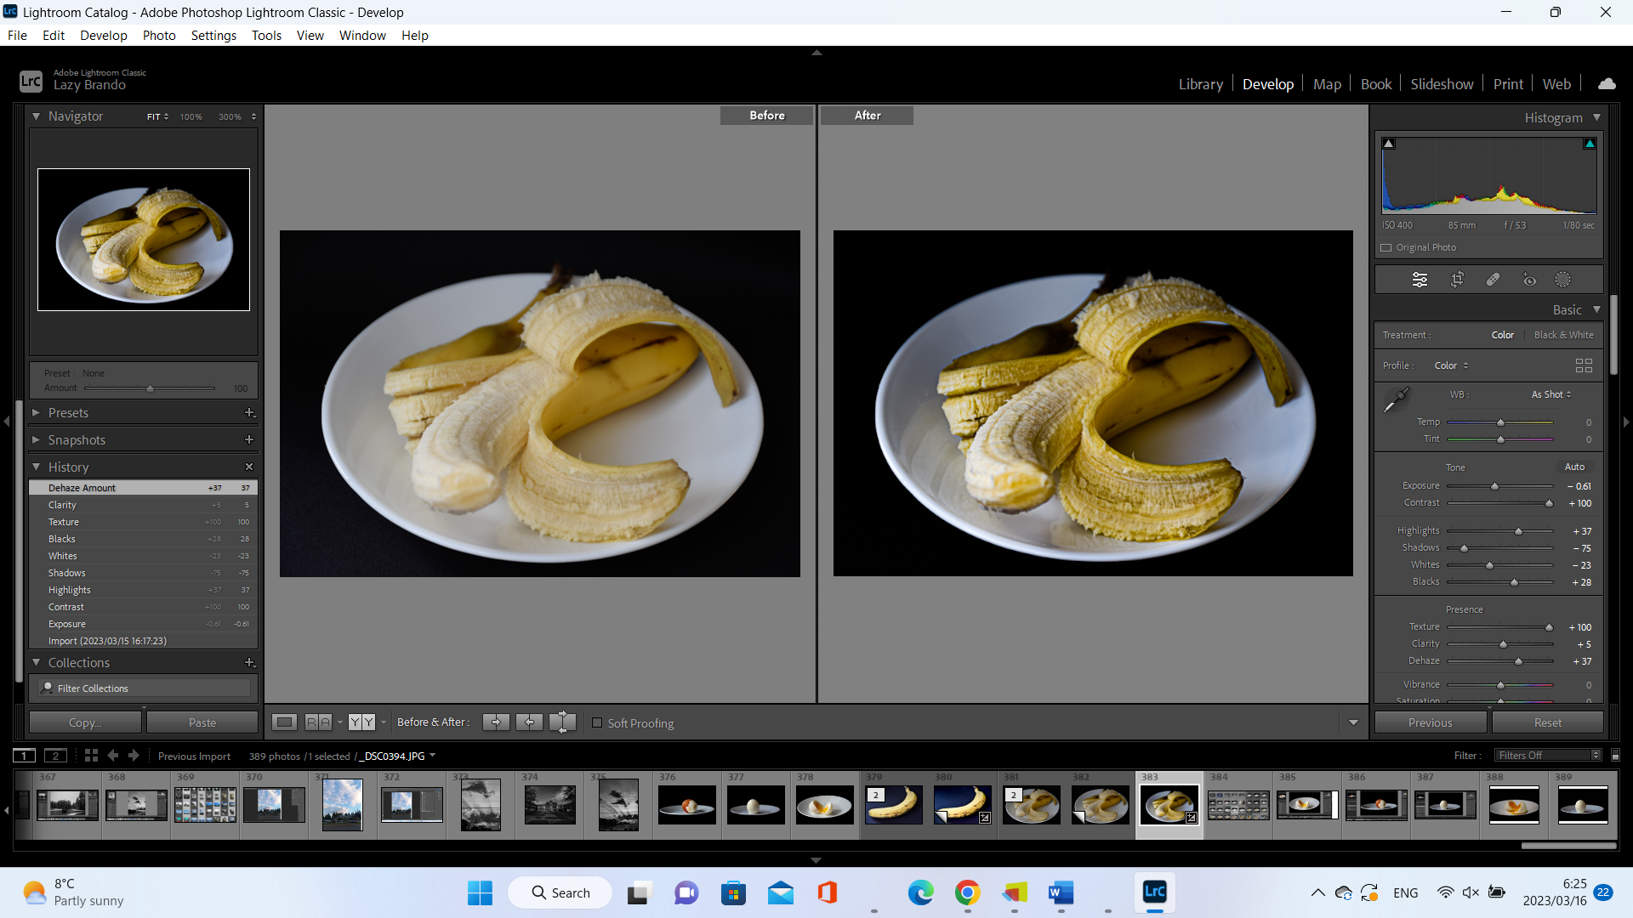Click the Loupe view button
The width and height of the screenshot is (1633, 918).
click(x=284, y=722)
